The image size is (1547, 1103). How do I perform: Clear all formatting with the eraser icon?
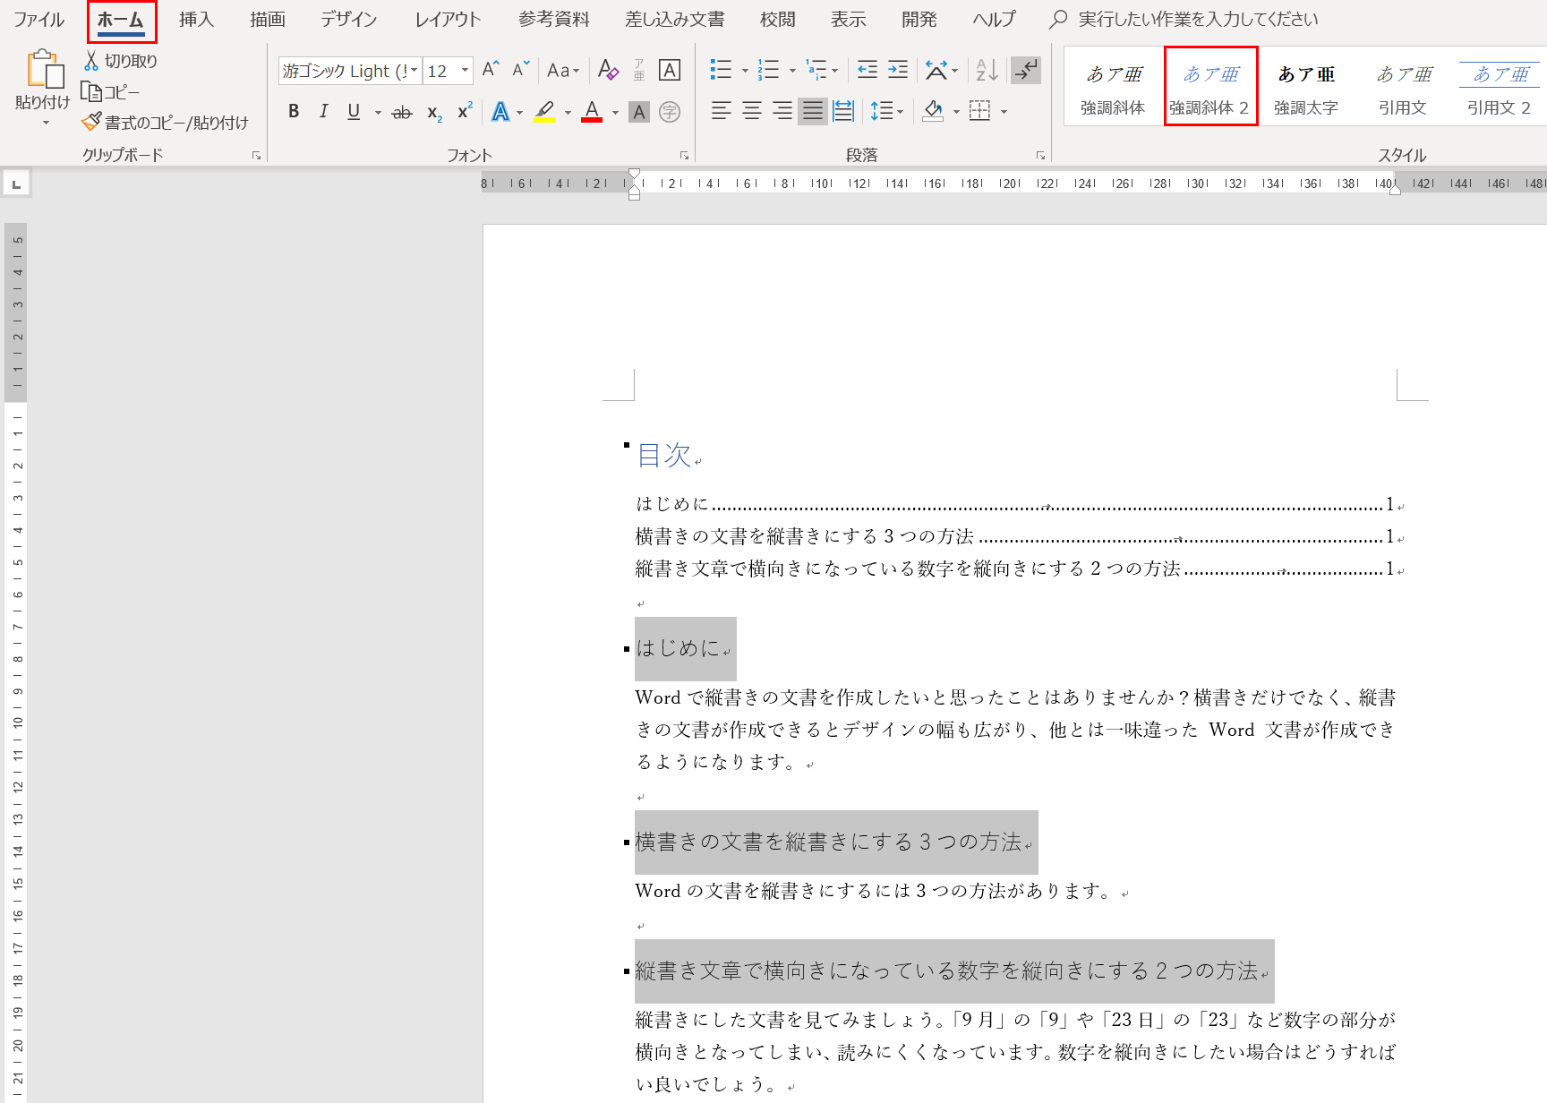click(x=608, y=70)
